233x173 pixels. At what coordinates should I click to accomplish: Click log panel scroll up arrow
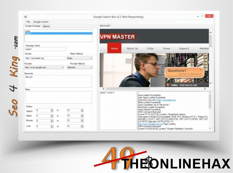(x=210, y=93)
